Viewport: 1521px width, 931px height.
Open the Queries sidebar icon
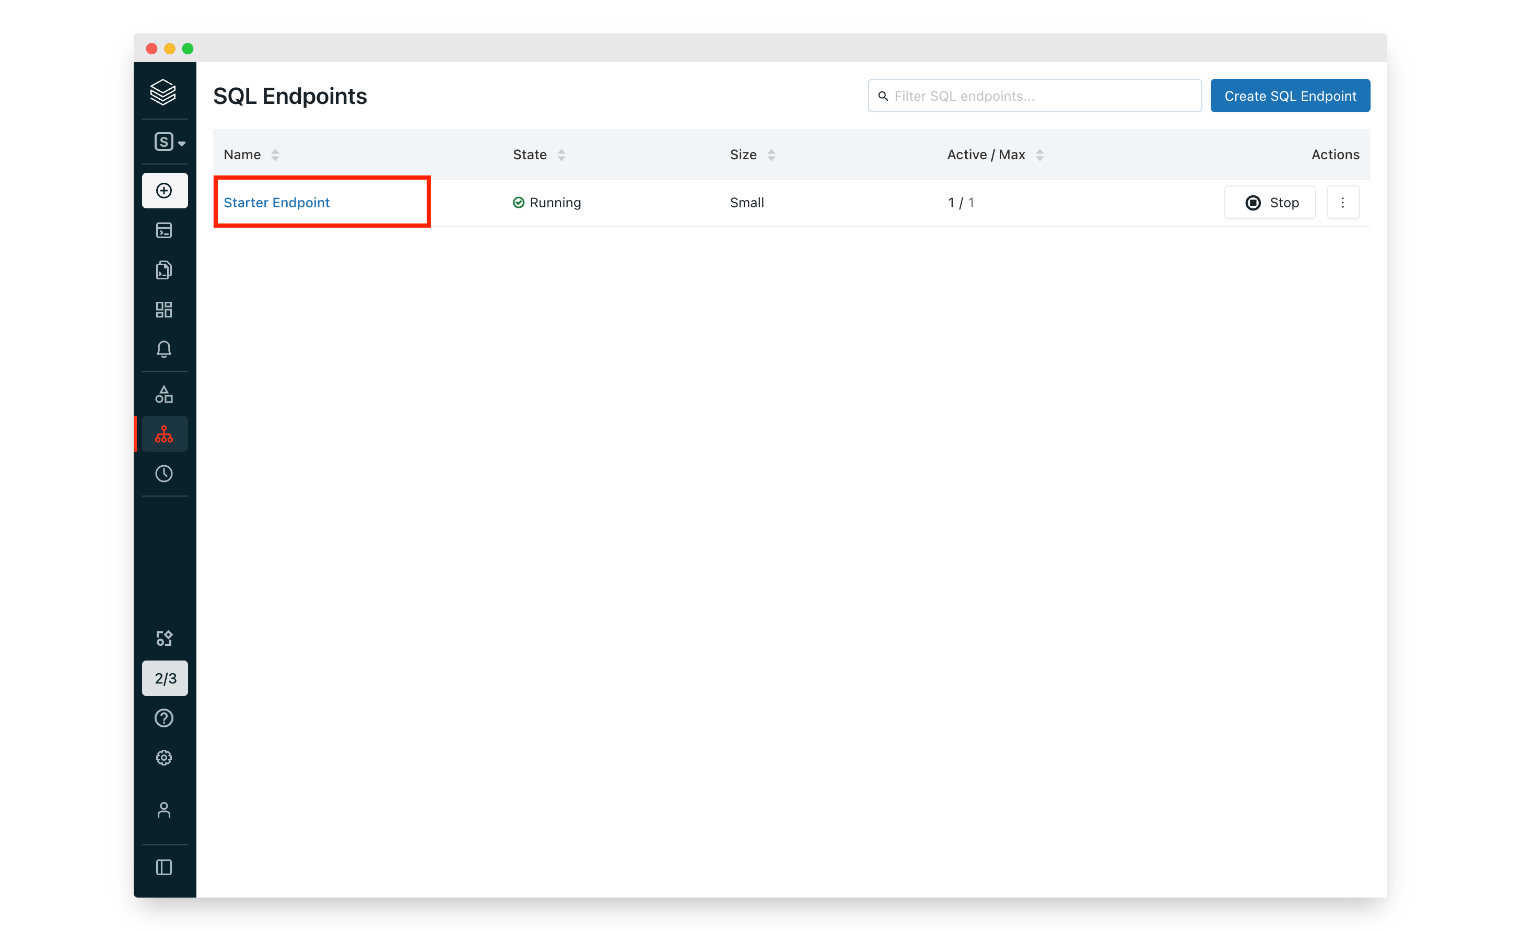pyautogui.click(x=164, y=269)
